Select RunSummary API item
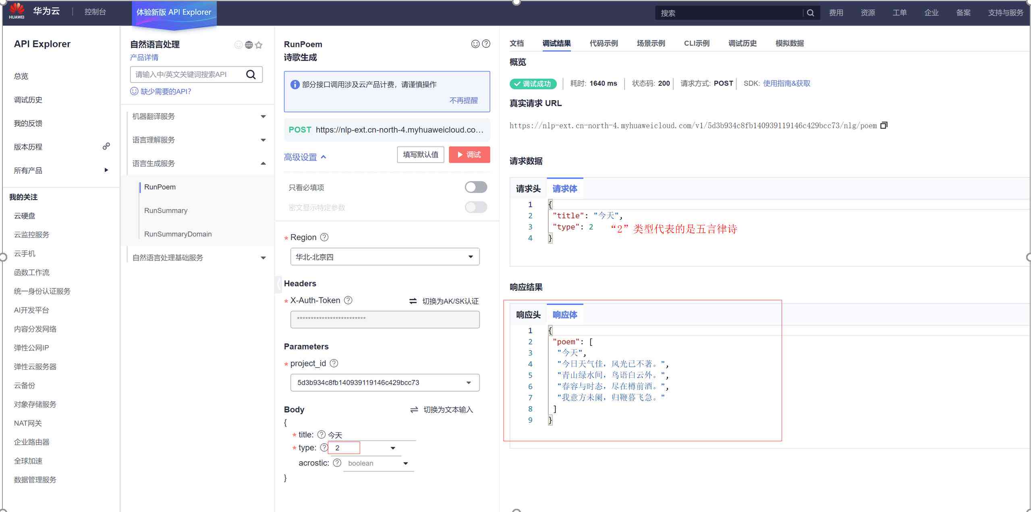Image resolution: width=1031 pixels, height=512 pixels. point(166,211)
